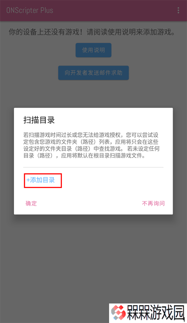Click the ONScripter Plus app title
The width and height of the screenshot is (187, 323).
(30, 10)
